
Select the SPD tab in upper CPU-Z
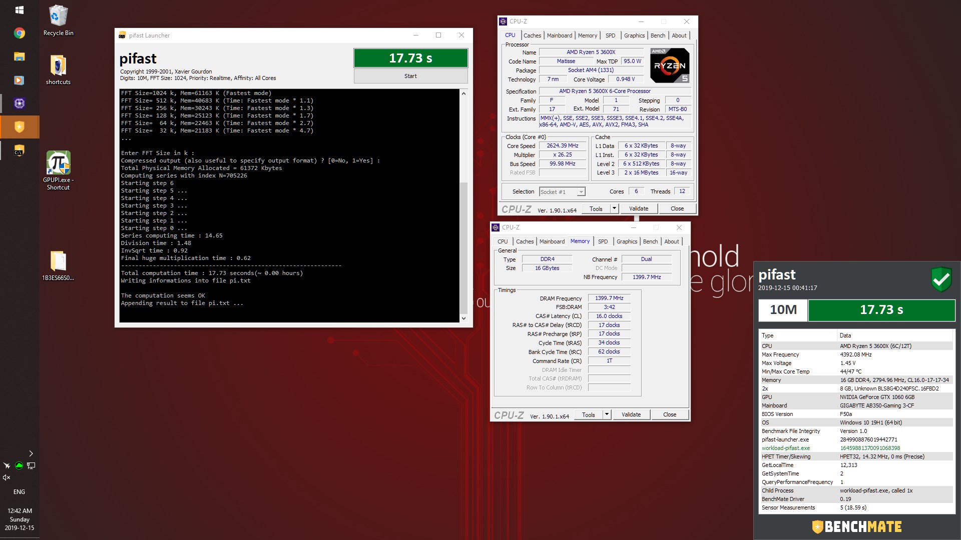pos(610,35)
